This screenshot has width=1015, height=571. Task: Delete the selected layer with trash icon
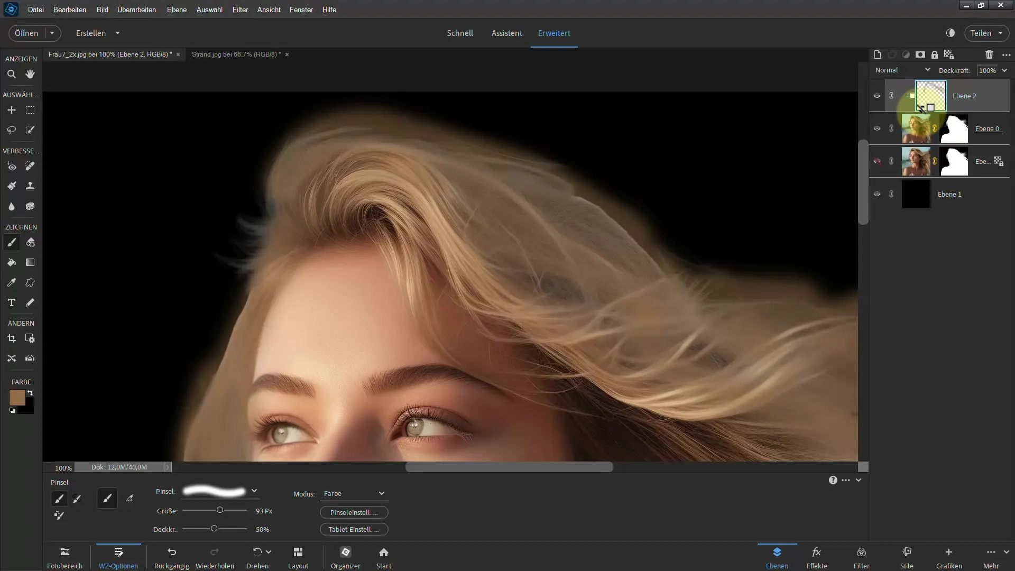click(989, 54)
